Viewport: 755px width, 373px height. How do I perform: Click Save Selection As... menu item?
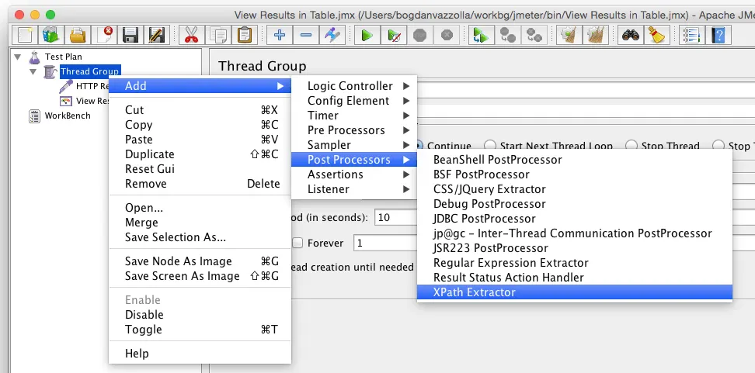(200, 237)
